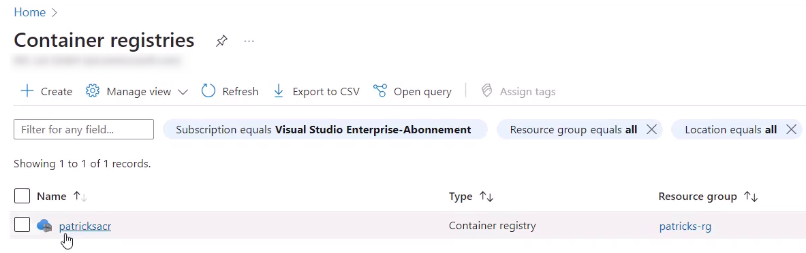Image resolution: width=806 pixels, height=253 pixels.
Task: Toggle the select all rows checkbox
Action: pos(22,196)
